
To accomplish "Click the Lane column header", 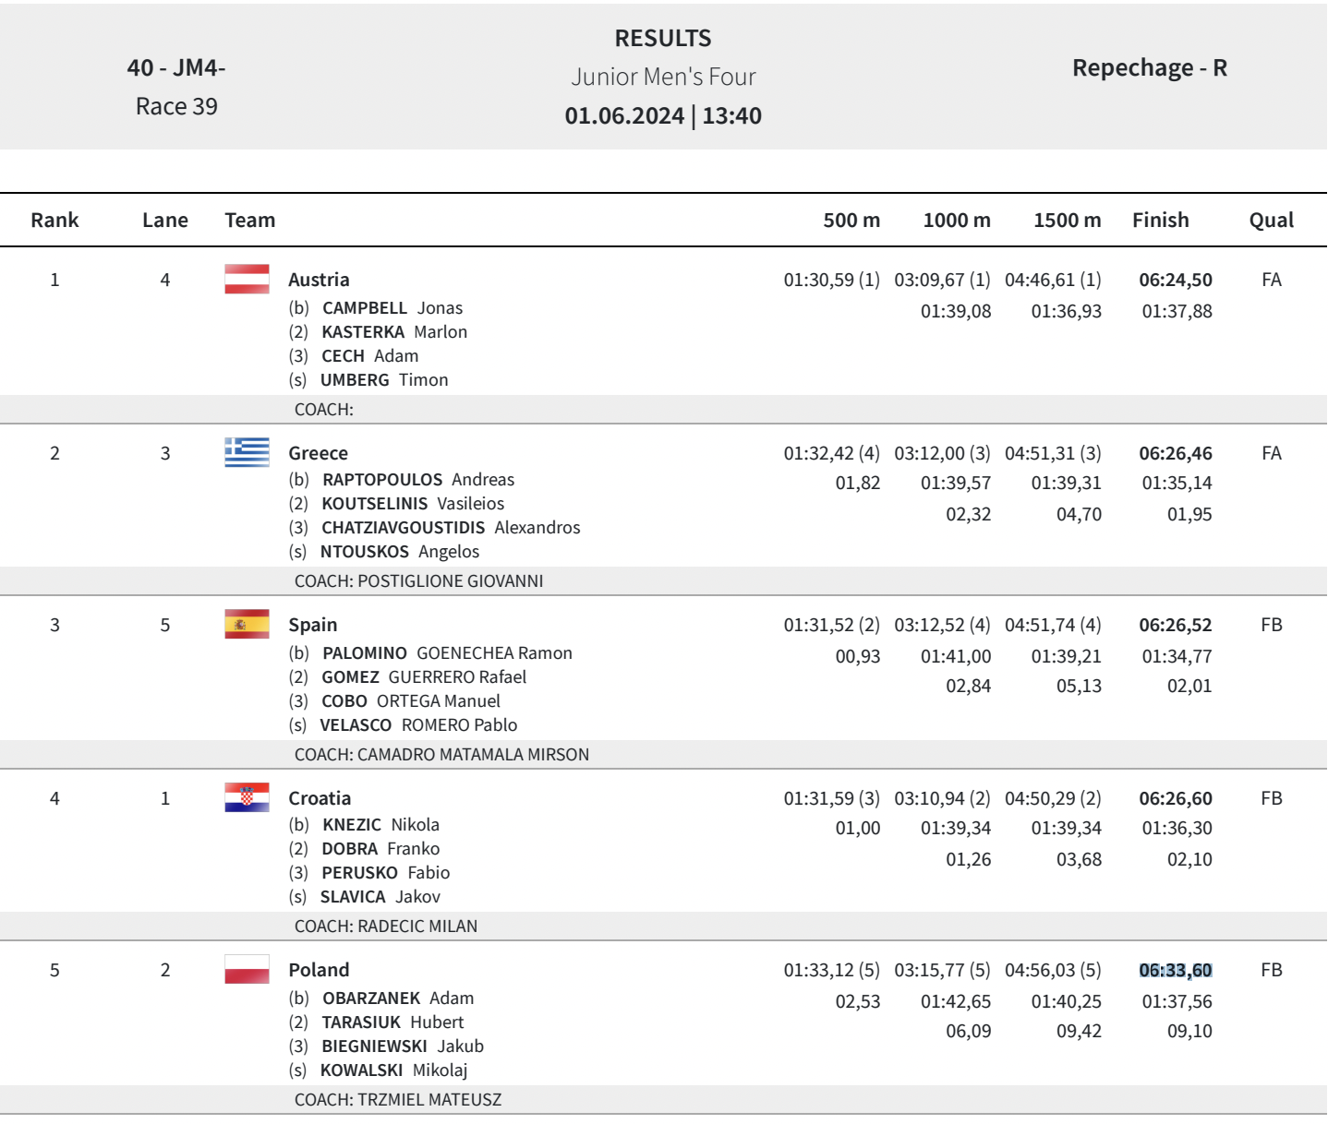I will [x=164, y=220].
